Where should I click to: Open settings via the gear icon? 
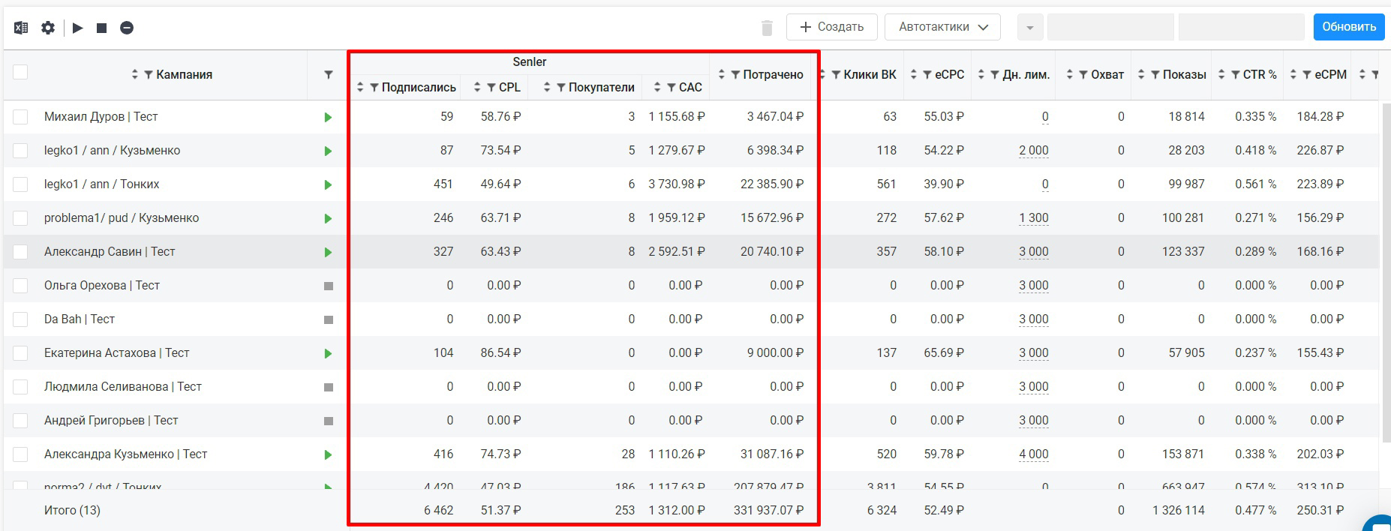[x=48, y=28]
